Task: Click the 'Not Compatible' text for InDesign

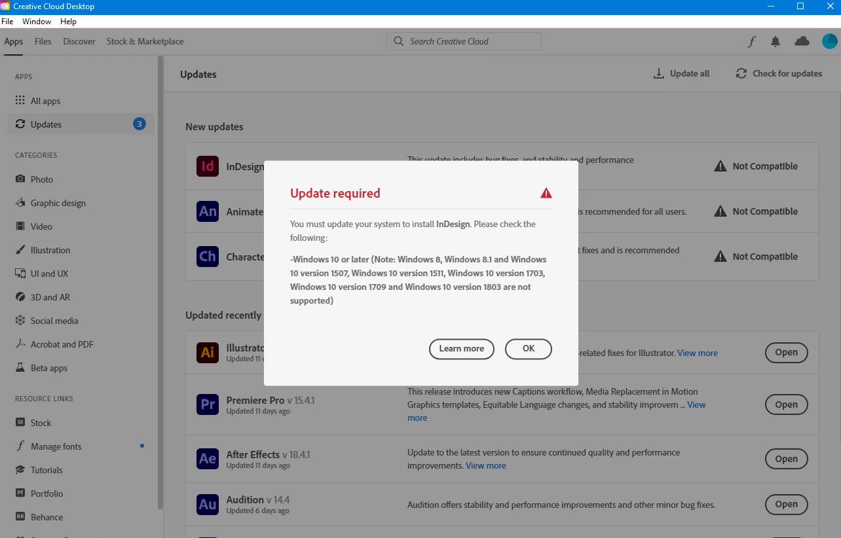Action: (x=765, y=166)
